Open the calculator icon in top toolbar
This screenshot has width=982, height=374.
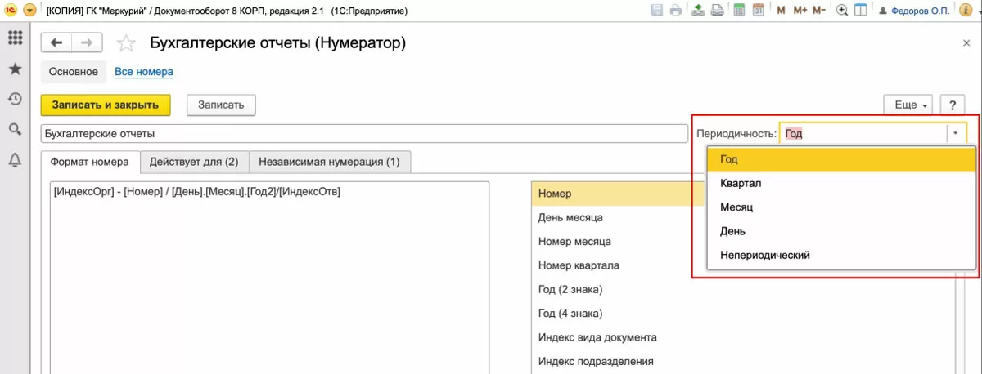tap(739, 11)
